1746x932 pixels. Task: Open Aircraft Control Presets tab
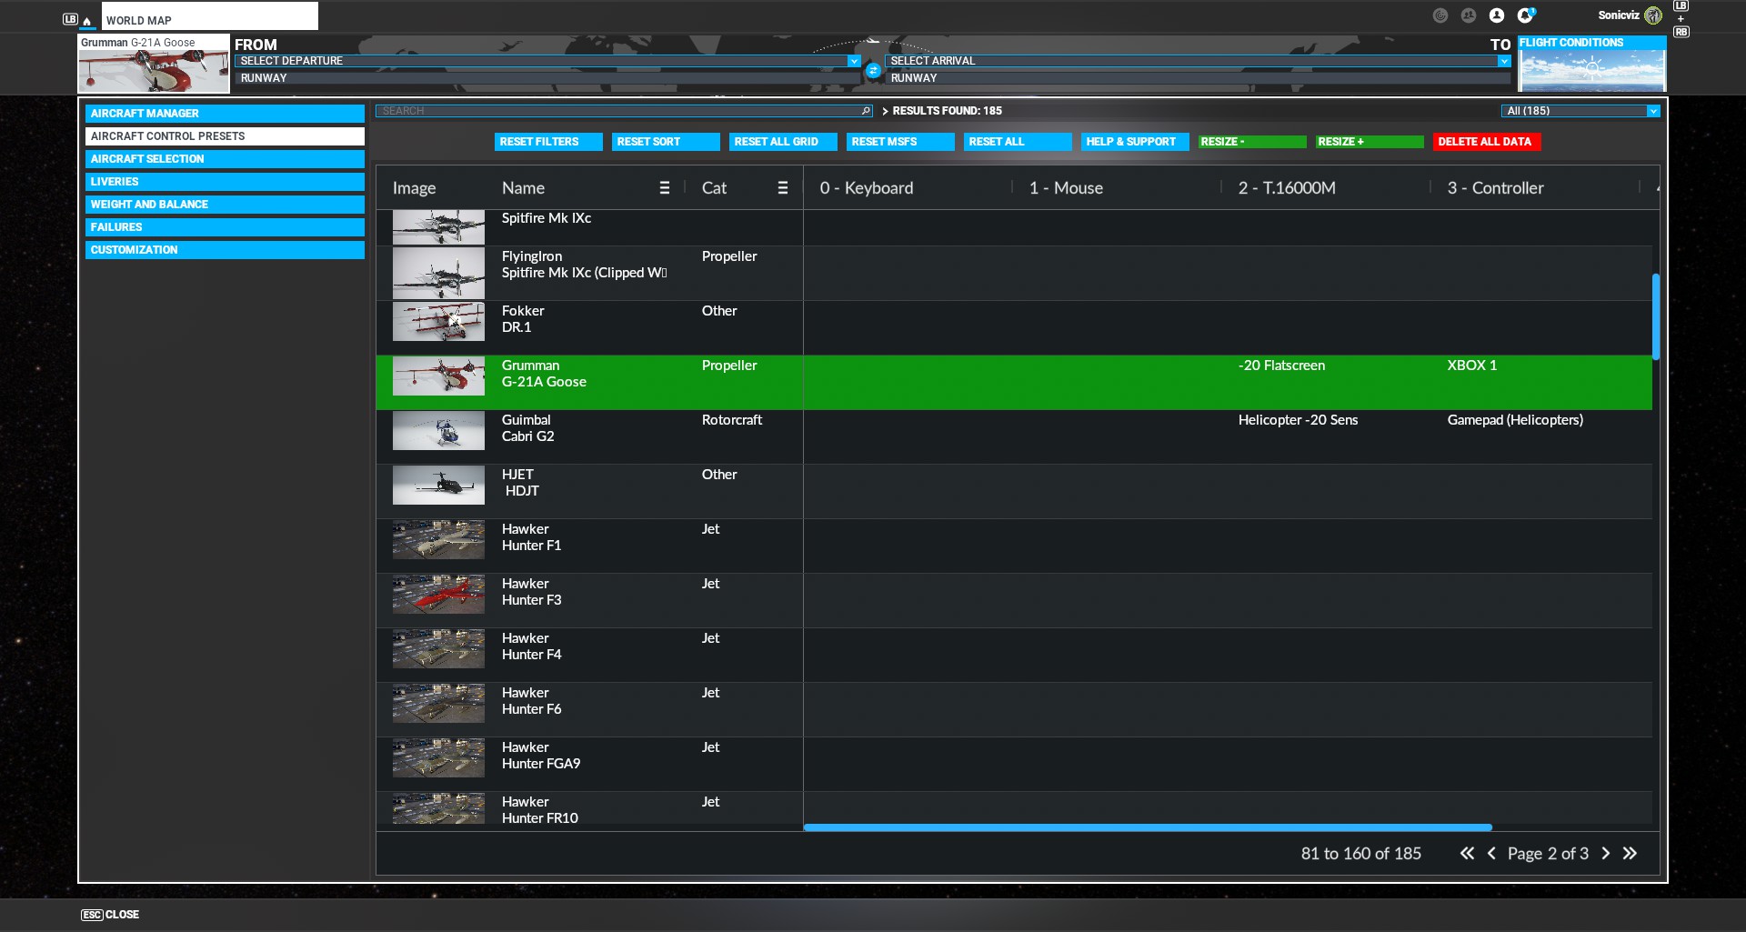[225, 136]
